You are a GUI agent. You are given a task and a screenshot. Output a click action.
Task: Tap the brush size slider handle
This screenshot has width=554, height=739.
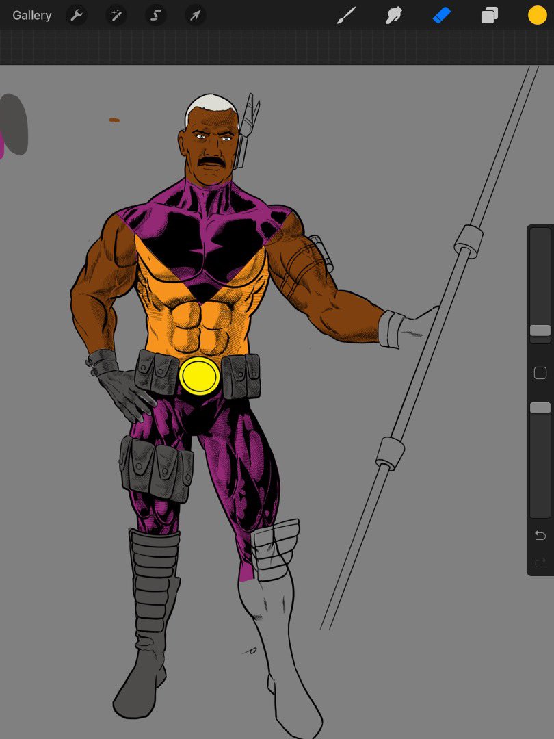click(x=540, y=330)
